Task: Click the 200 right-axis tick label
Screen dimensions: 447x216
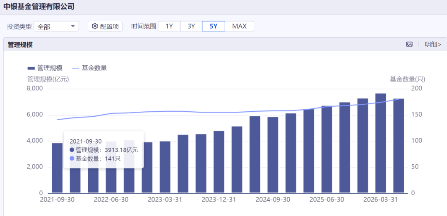Action: point(416,89)
